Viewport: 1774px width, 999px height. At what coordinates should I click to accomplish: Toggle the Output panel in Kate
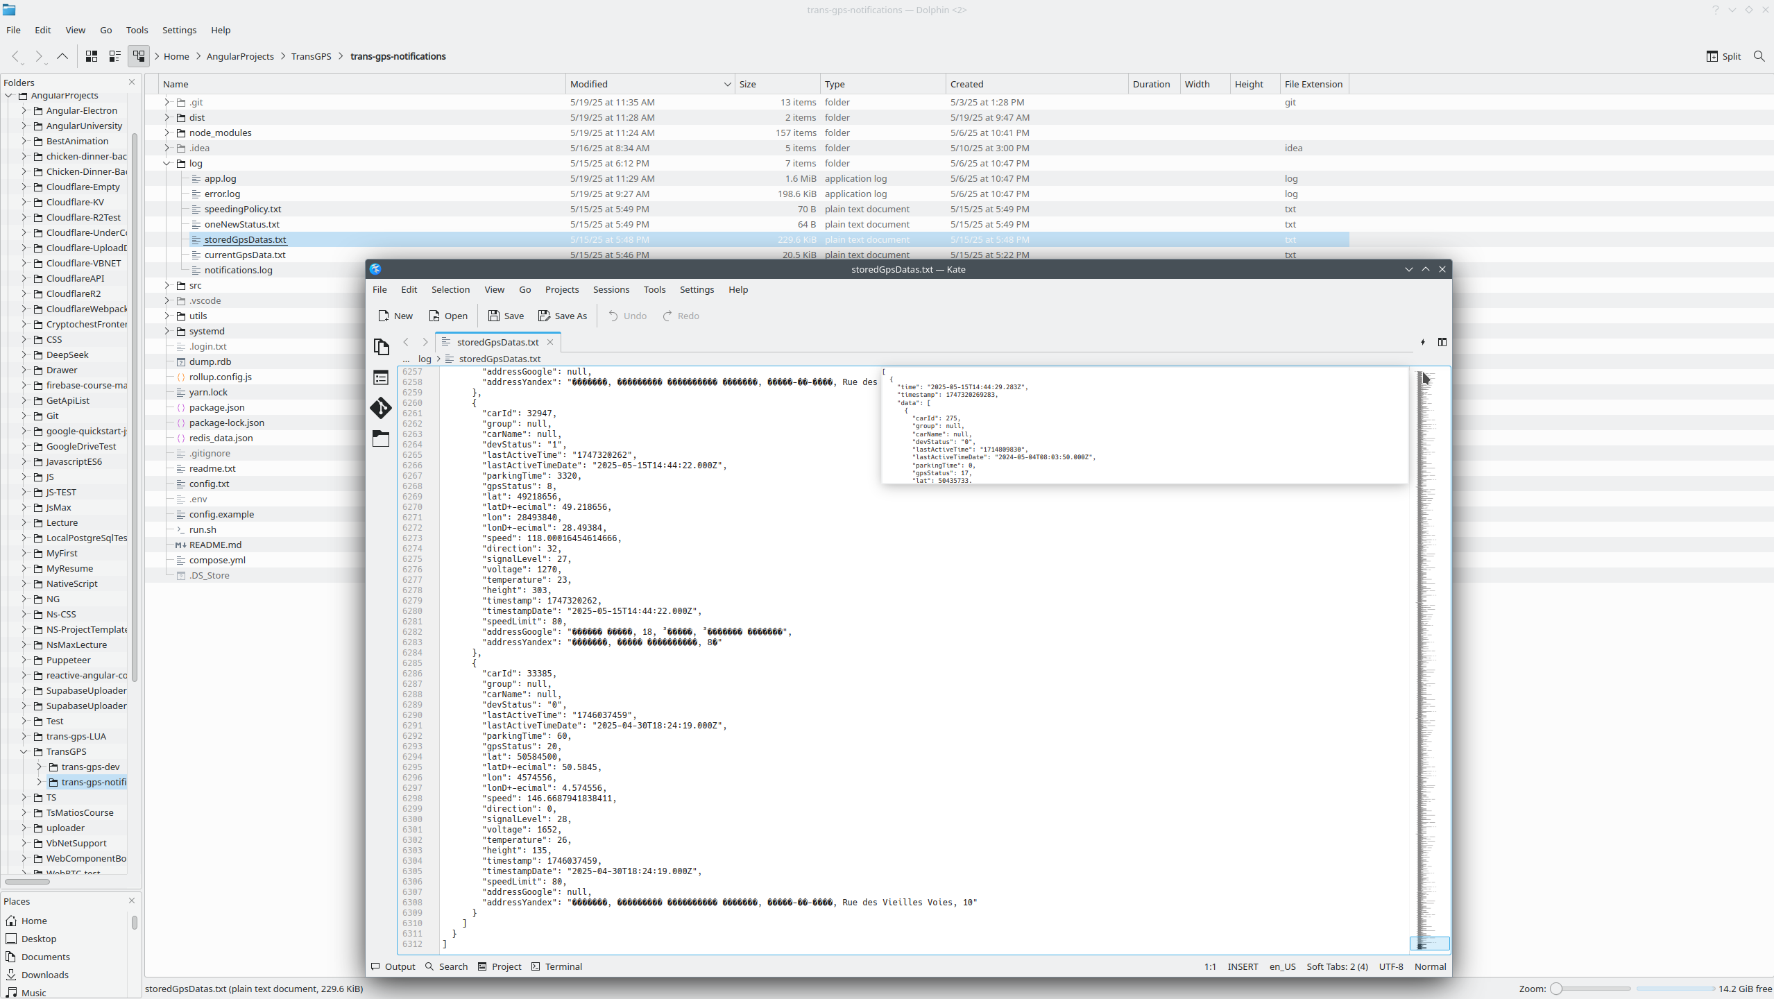click(x=393, y=966)
